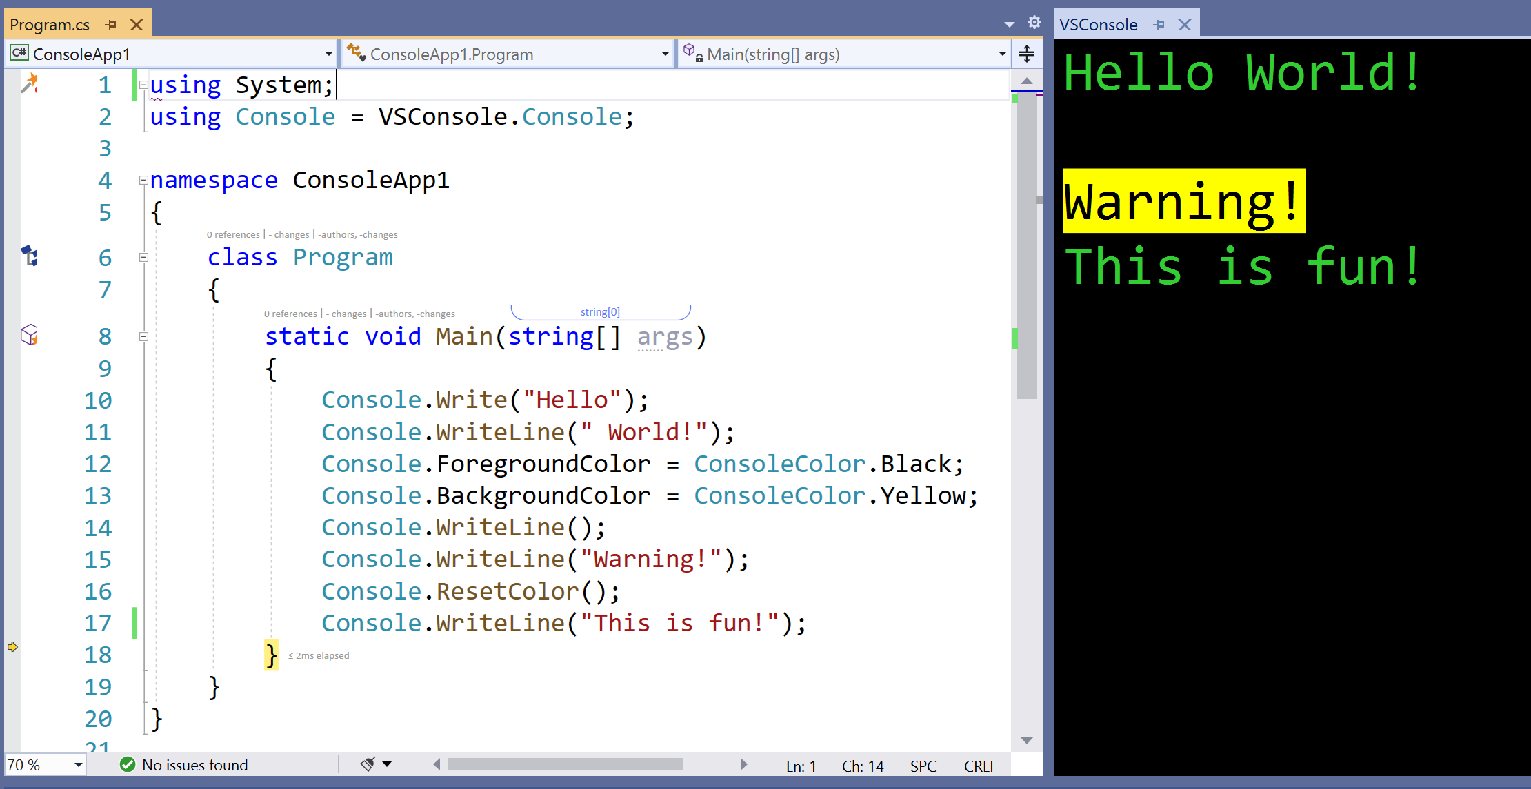The height and width of the screenshot is (789, 1531).
Task: Select the VSConsole tab
Action: 1098,25
